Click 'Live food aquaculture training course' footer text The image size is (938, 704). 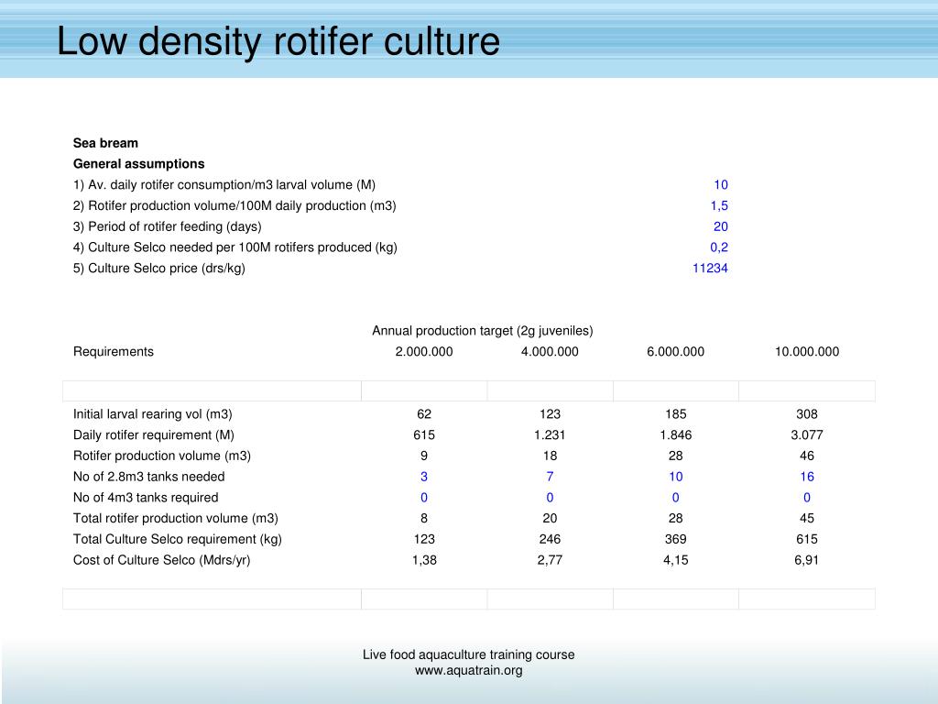pyautogui.click(x=468, y=654)
